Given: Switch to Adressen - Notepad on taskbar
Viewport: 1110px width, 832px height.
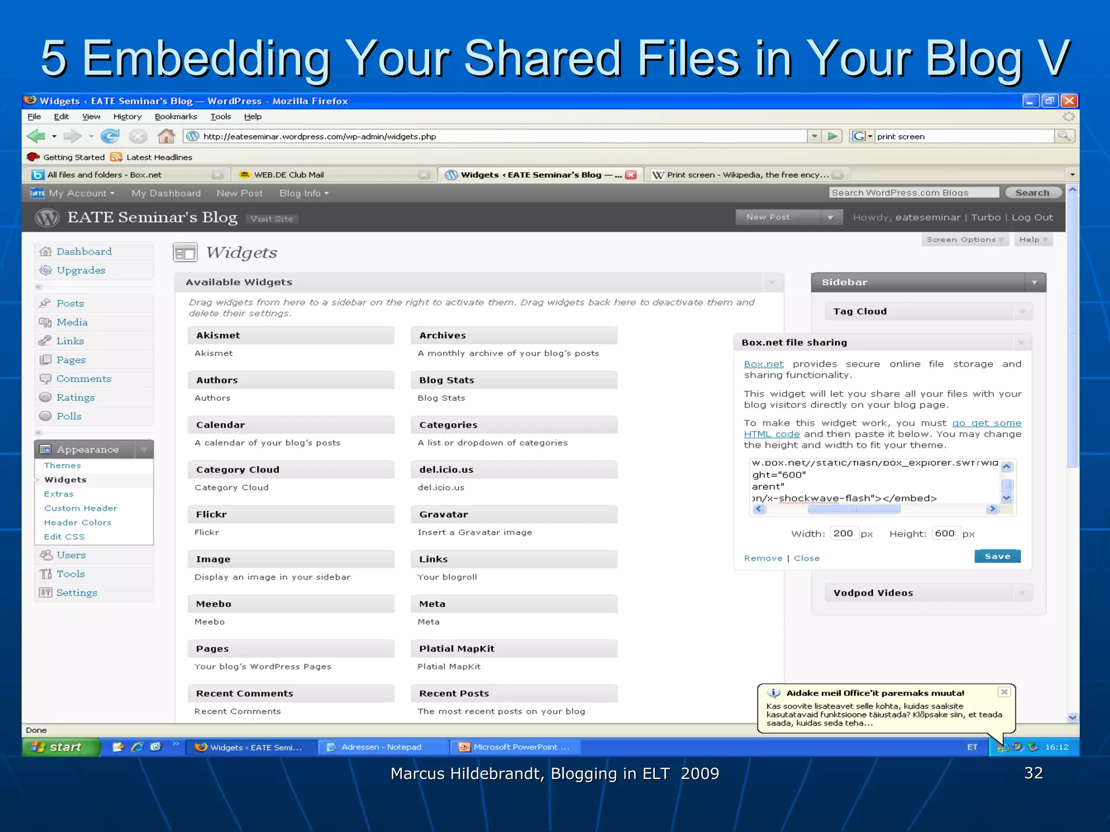Looking at the screenshot, I should (x=383, y=747).
